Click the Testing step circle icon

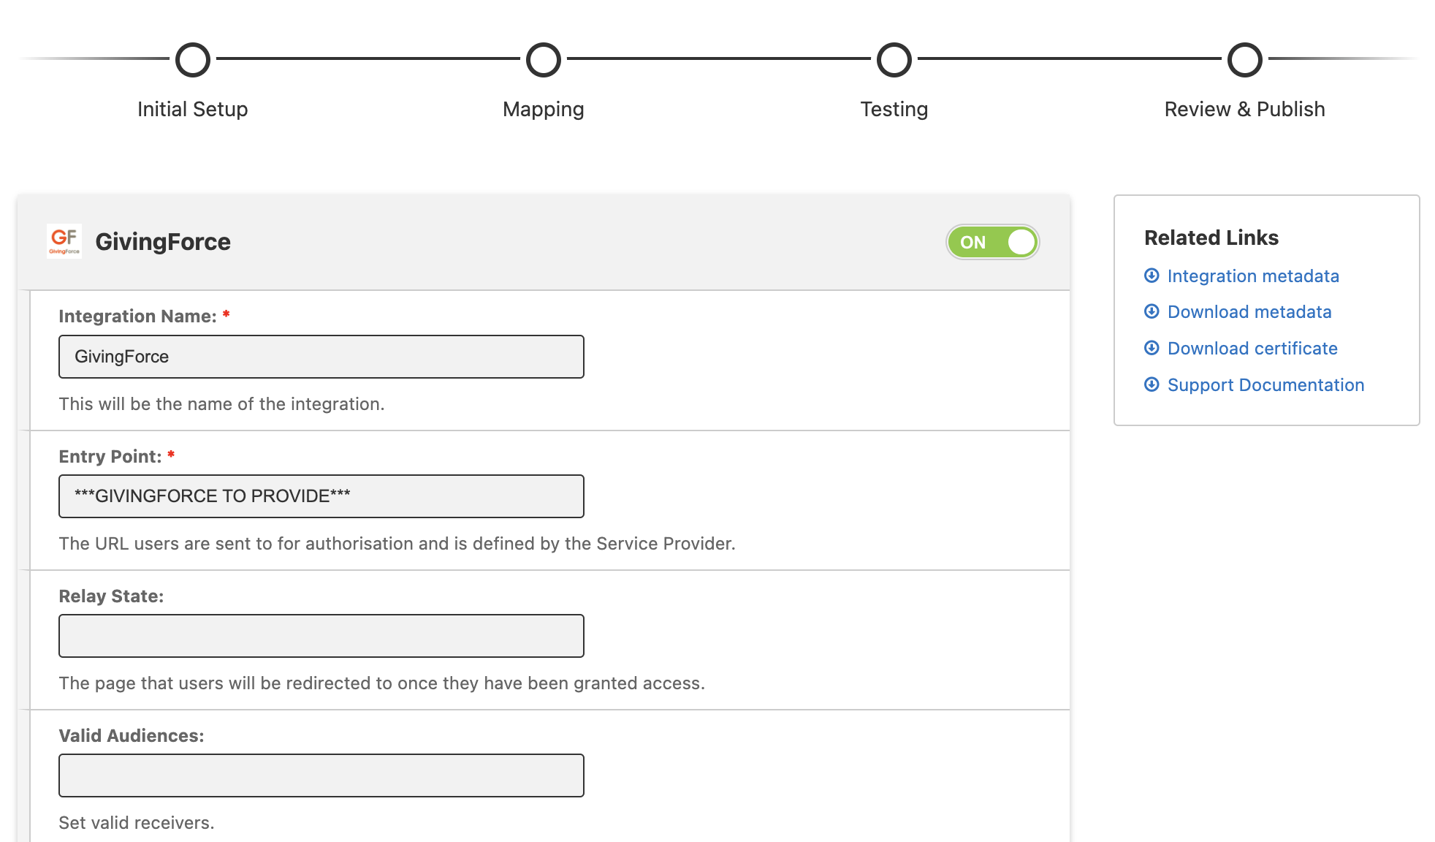click(x=895, y=61)
